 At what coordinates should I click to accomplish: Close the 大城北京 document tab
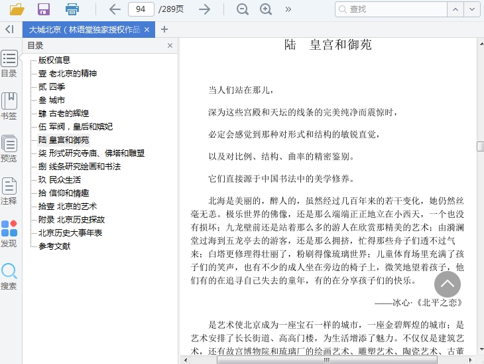pyautogui.click(x=147, y=30)
